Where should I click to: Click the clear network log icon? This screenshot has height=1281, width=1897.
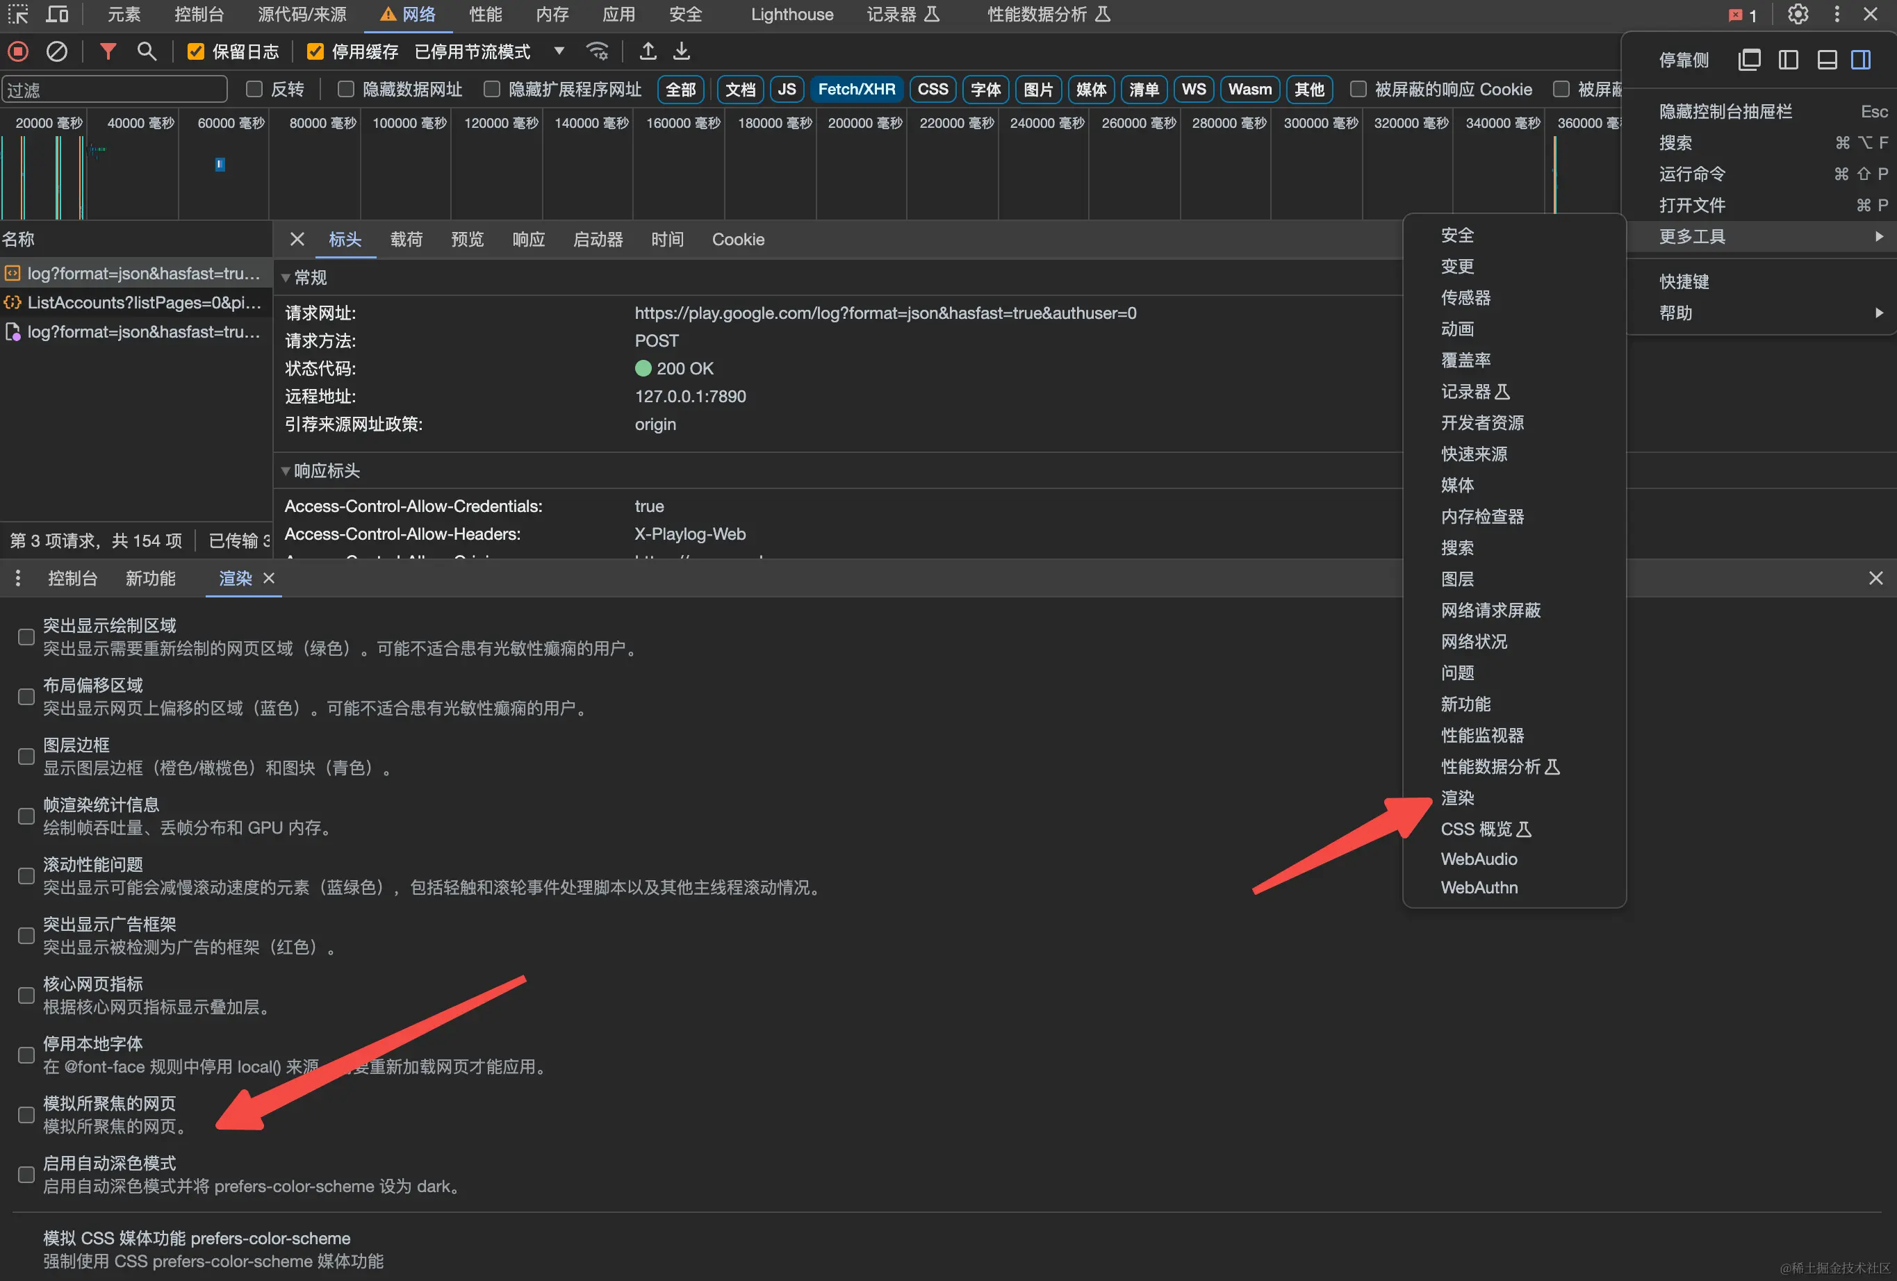(x=56, y=51)
